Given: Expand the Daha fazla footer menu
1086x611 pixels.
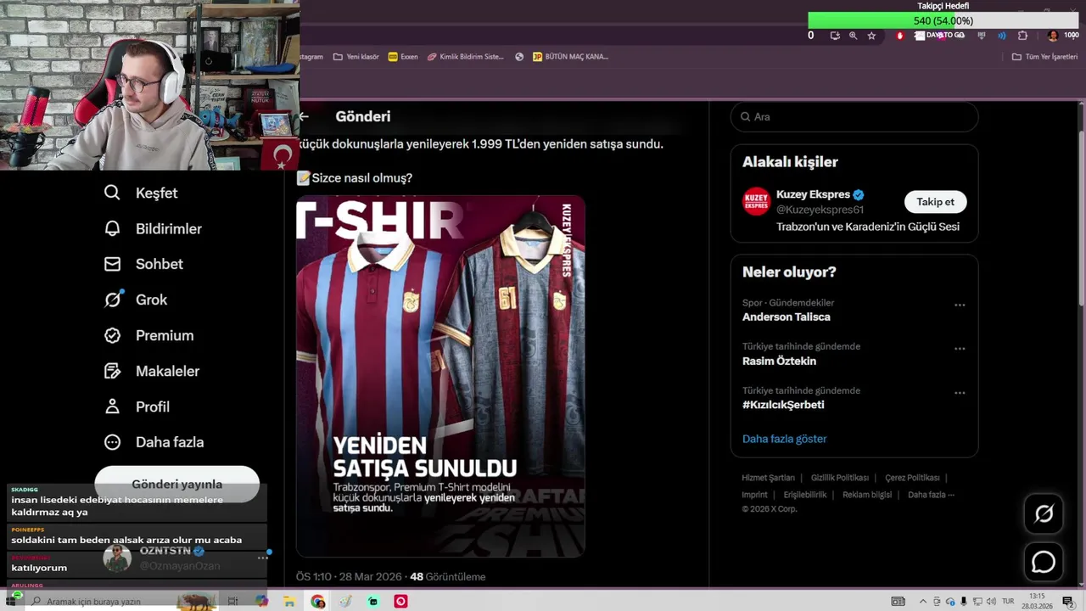Looking at the screenshot, I should (931, 495).
